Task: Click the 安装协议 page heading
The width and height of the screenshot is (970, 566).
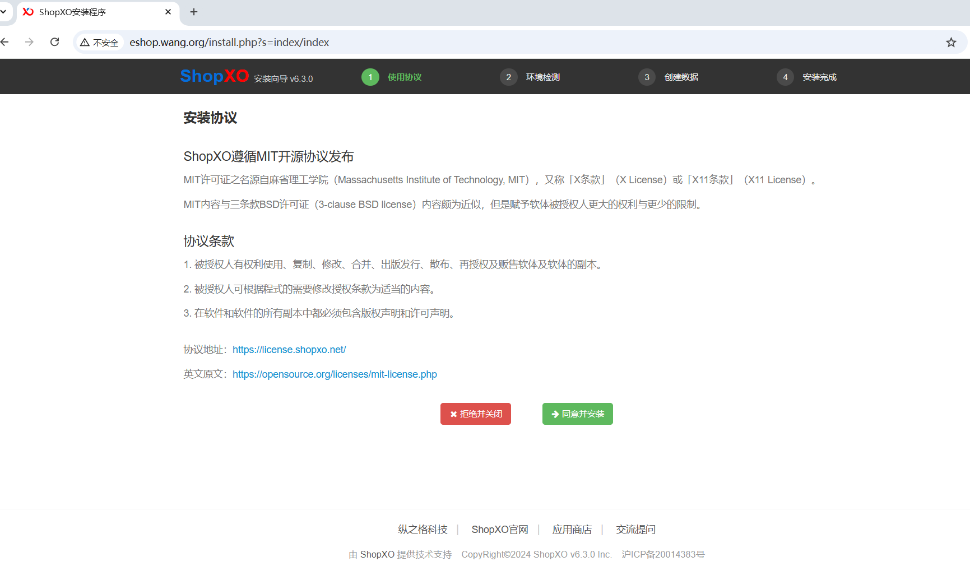Action: click(x=210, y=118)
